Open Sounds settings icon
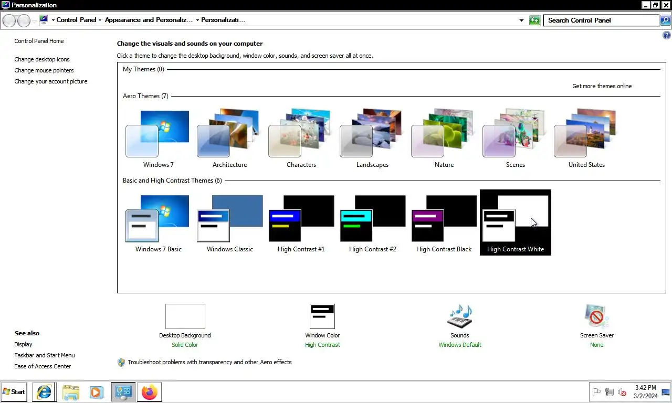 [x=459, y=316]
